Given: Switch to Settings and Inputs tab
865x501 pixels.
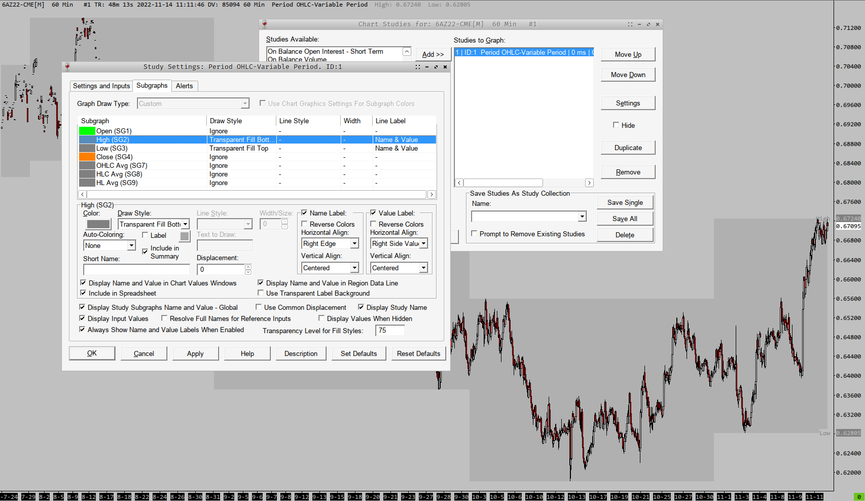Looking at the screenshot, I should [101, 86].
